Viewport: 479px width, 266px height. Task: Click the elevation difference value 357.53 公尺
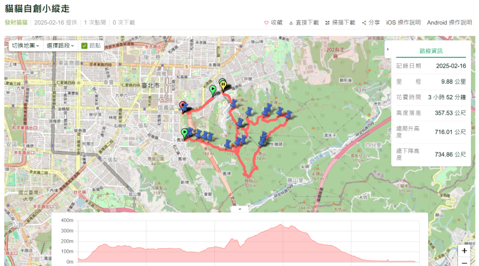[x=450, y=113]
